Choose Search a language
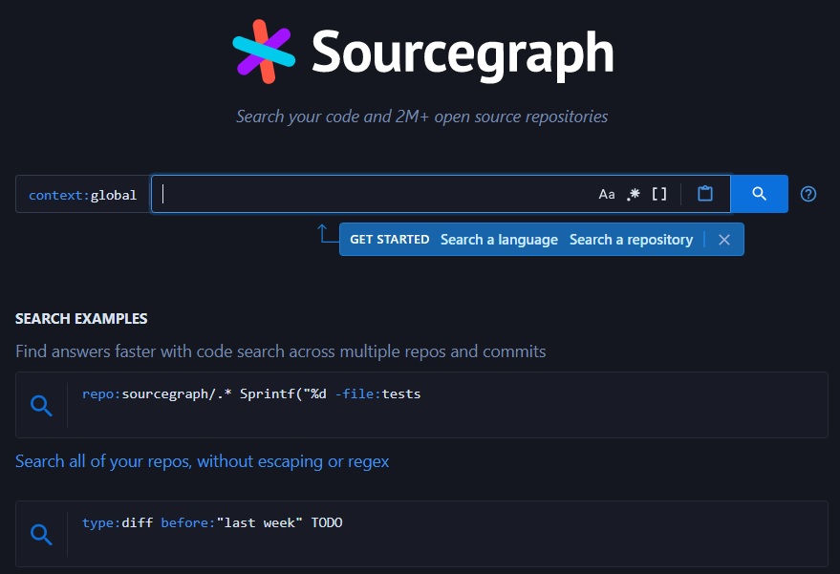This screenshot has height=574, width=840. point(499,240)
